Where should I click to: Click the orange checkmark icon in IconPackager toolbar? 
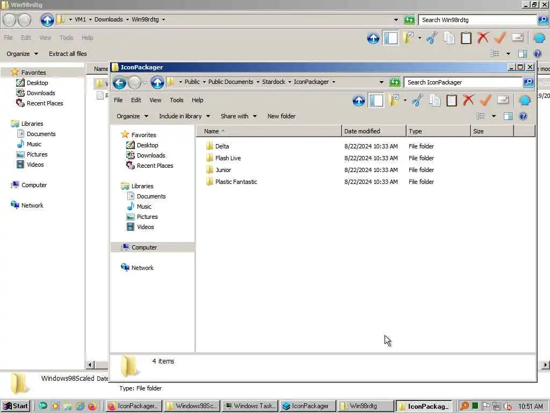486,100
